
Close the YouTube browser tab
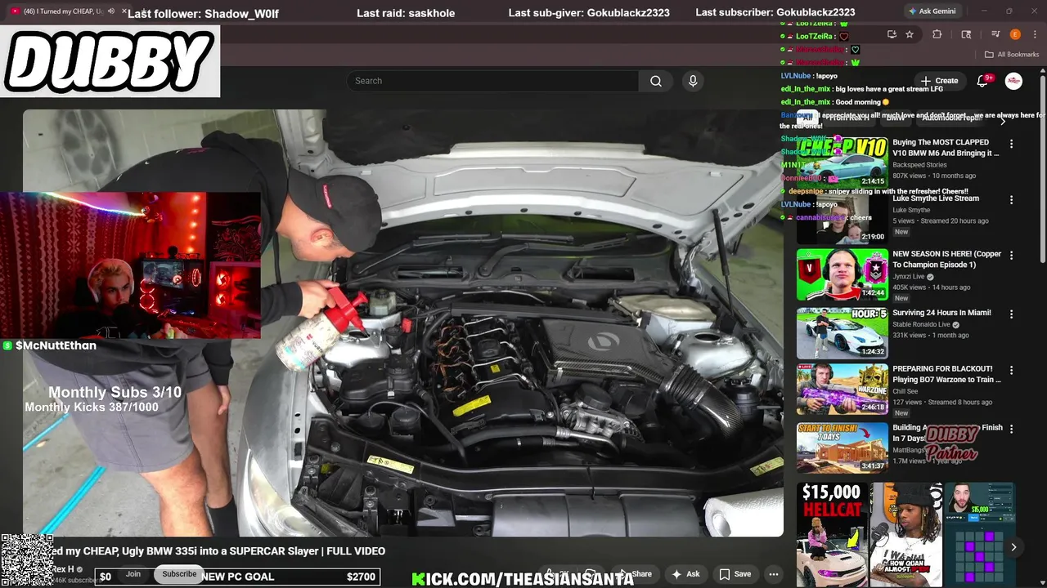124,11
